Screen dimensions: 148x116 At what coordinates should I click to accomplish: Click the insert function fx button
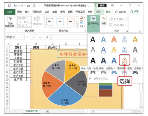[x=47, y=37]
